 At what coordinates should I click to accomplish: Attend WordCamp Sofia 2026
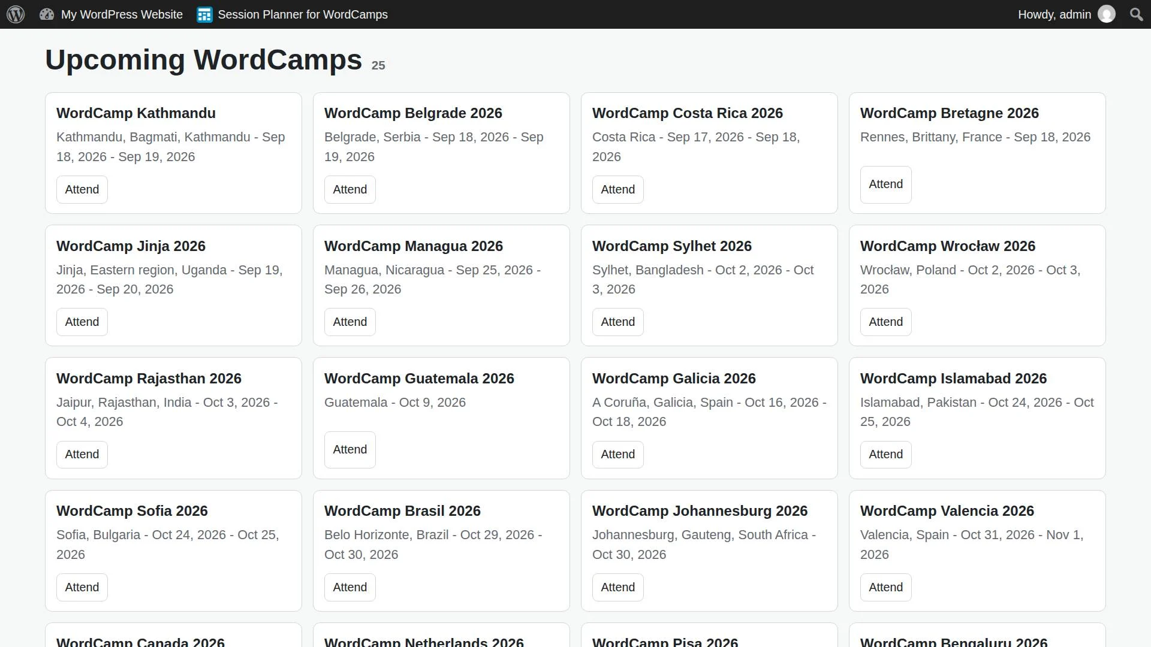[82, 587]
